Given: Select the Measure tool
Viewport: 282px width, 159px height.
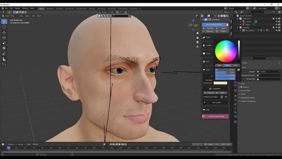Looking at the screenshot, I should click(x=4, y=59).
